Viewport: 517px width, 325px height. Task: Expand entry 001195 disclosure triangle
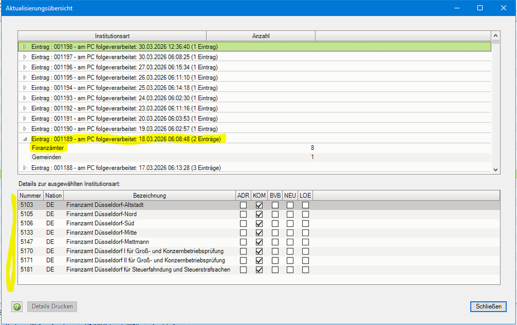pyautogui.click(x=25, y=78)
